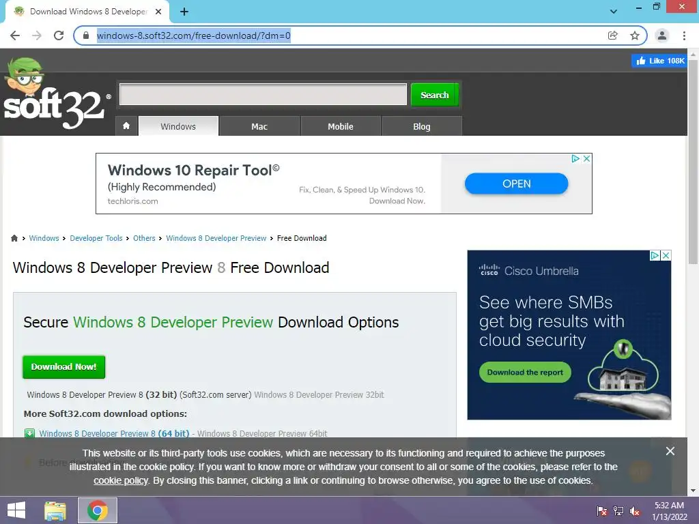The height and width of the screenshot is (524, 699).
Task: Select the Mac navigation tab
Action: (x=259, y=126)
